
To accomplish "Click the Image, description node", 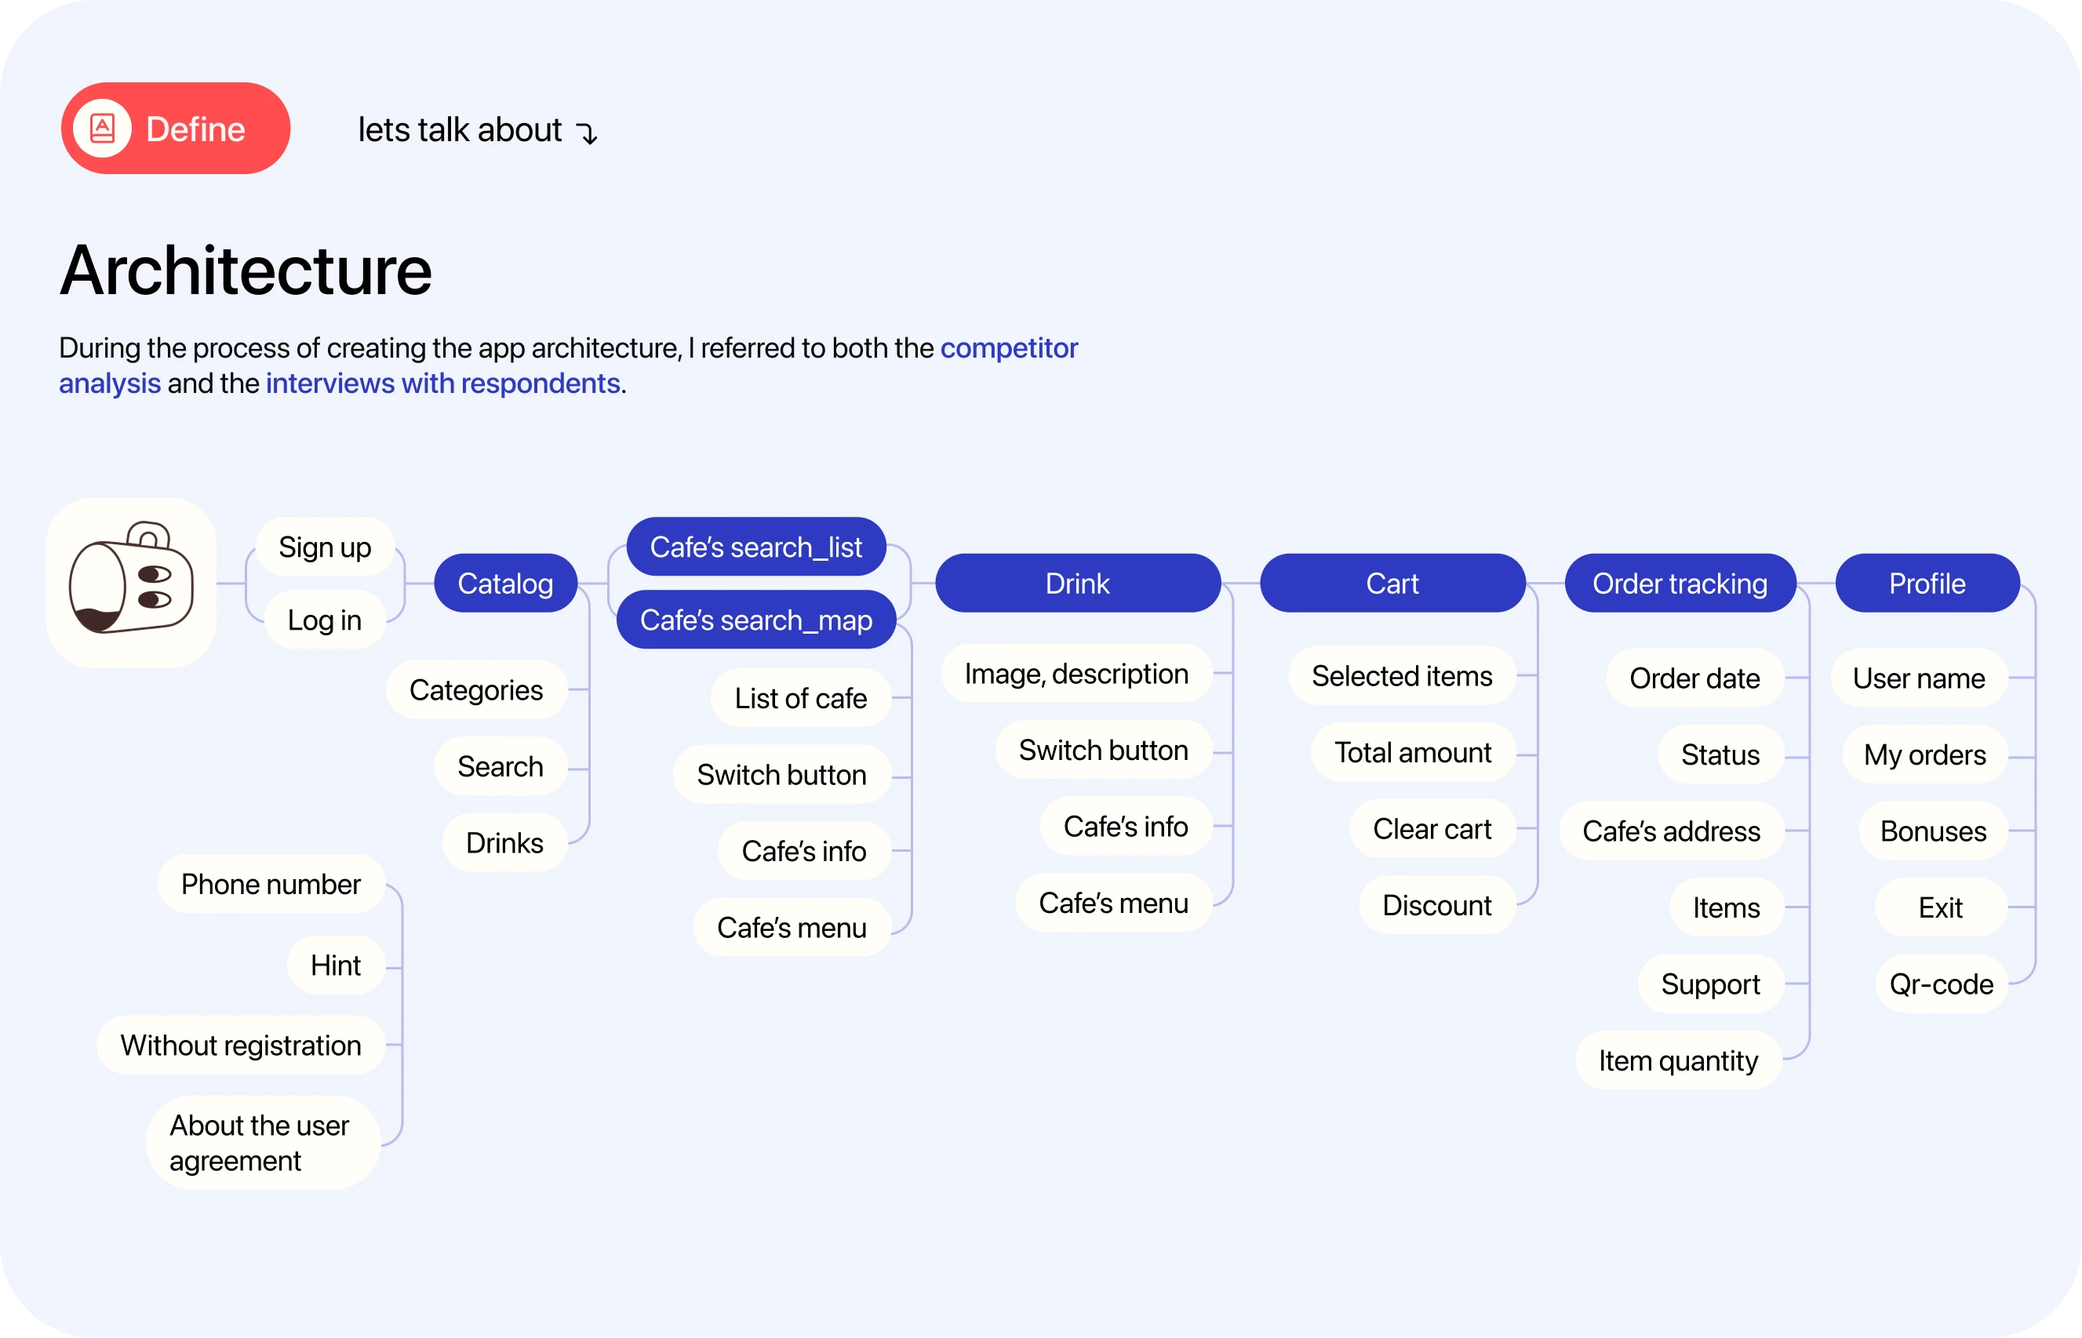I will [1076, 674].
